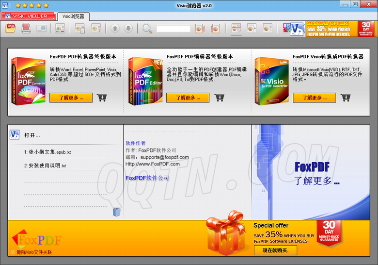
Task: Go to previous page with up arrow
Action: [x=115, y=29]
